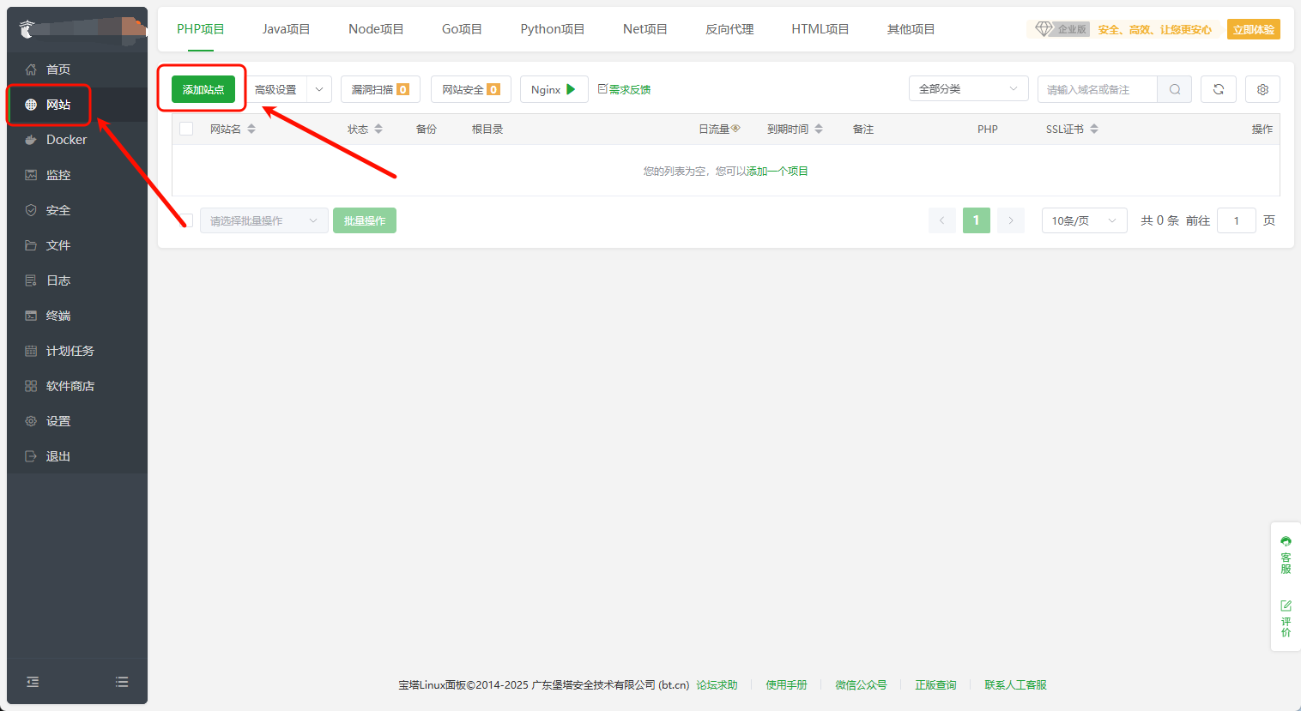
Task: Click the search magnifier icon
Action: click(1174, 89)
